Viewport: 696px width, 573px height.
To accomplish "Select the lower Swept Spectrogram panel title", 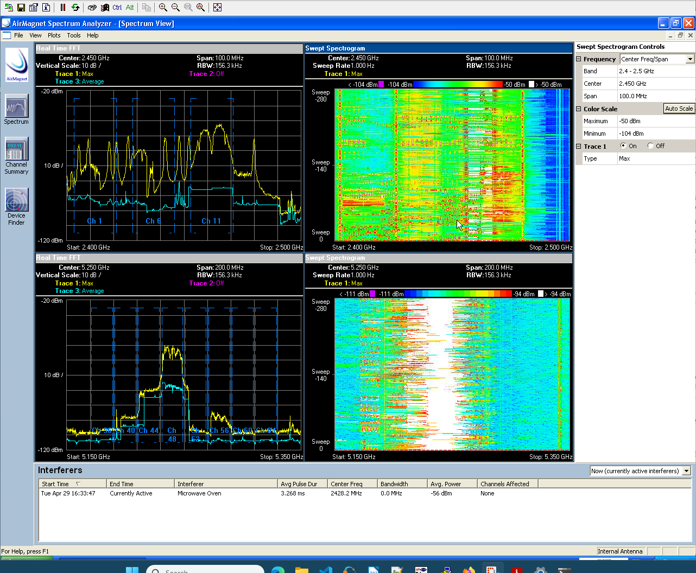I will (438, 258).
